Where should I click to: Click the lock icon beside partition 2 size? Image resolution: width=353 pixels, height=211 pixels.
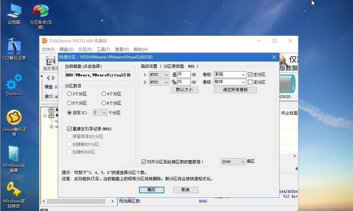(174, 82)
